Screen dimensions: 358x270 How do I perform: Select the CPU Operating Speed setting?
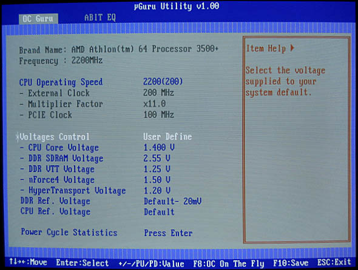[61, 82]
